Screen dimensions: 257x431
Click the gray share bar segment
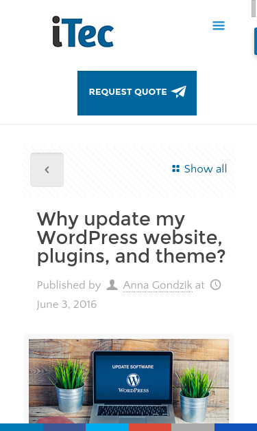193,427
